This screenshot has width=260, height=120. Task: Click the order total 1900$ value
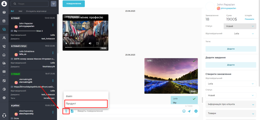coord(232,19)
